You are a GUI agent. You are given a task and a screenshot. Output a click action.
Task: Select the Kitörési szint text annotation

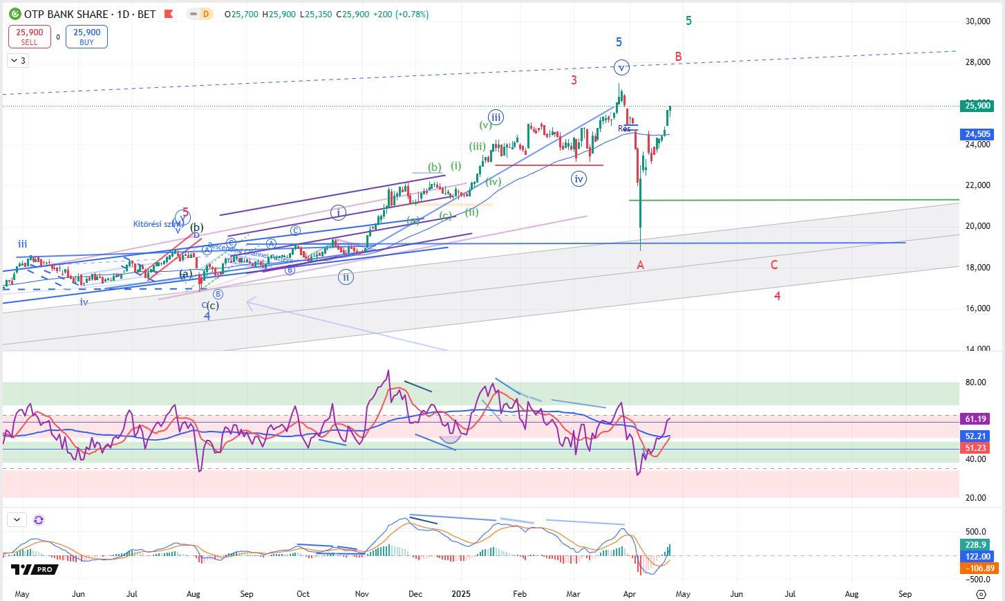(157, 224)
